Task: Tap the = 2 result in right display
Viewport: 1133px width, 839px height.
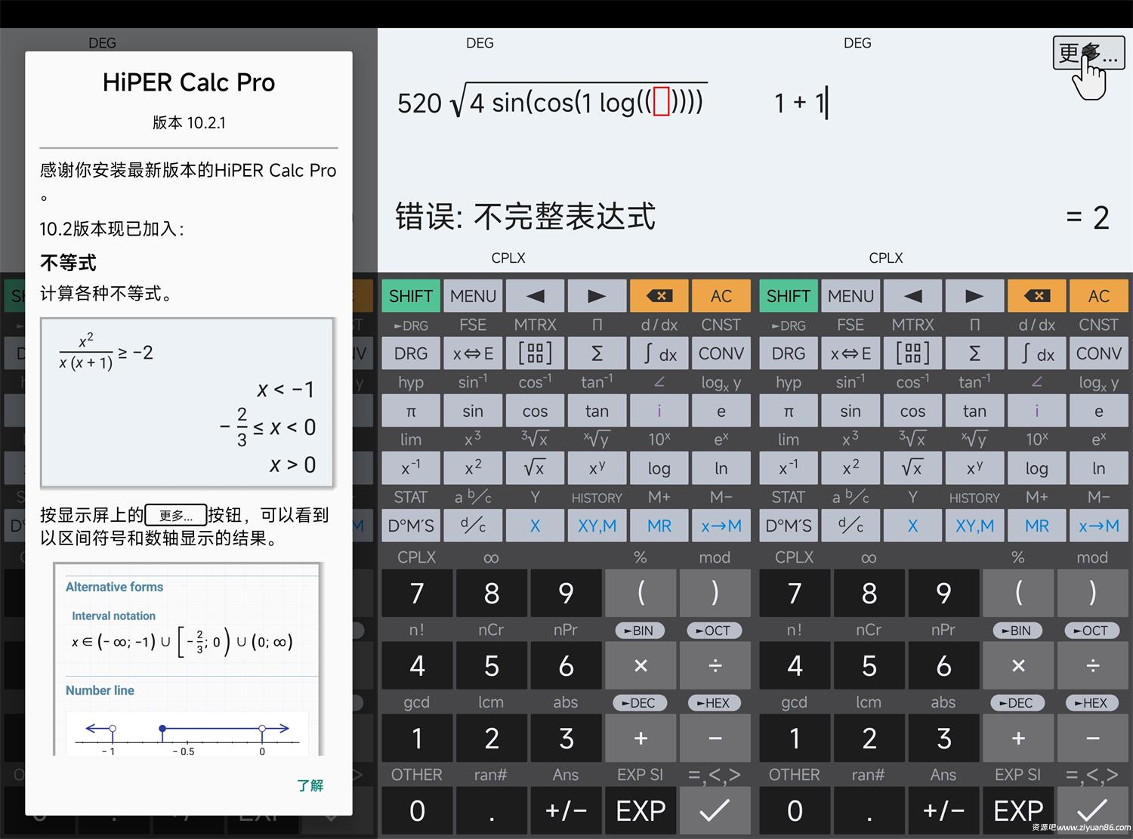Action: 1088,218
